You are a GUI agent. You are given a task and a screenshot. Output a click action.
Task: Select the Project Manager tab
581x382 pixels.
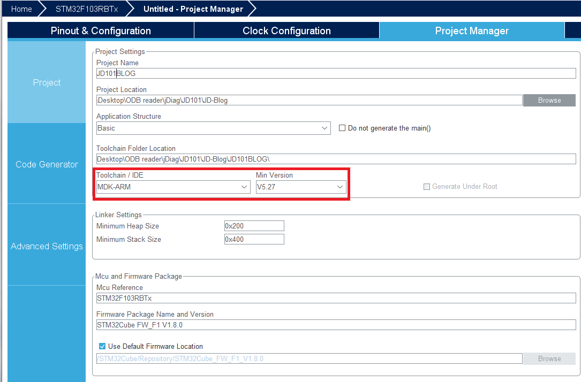pyautogui.click(x=471, y=31)
